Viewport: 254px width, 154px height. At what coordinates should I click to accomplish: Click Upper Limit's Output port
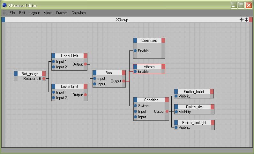point(86,64)
